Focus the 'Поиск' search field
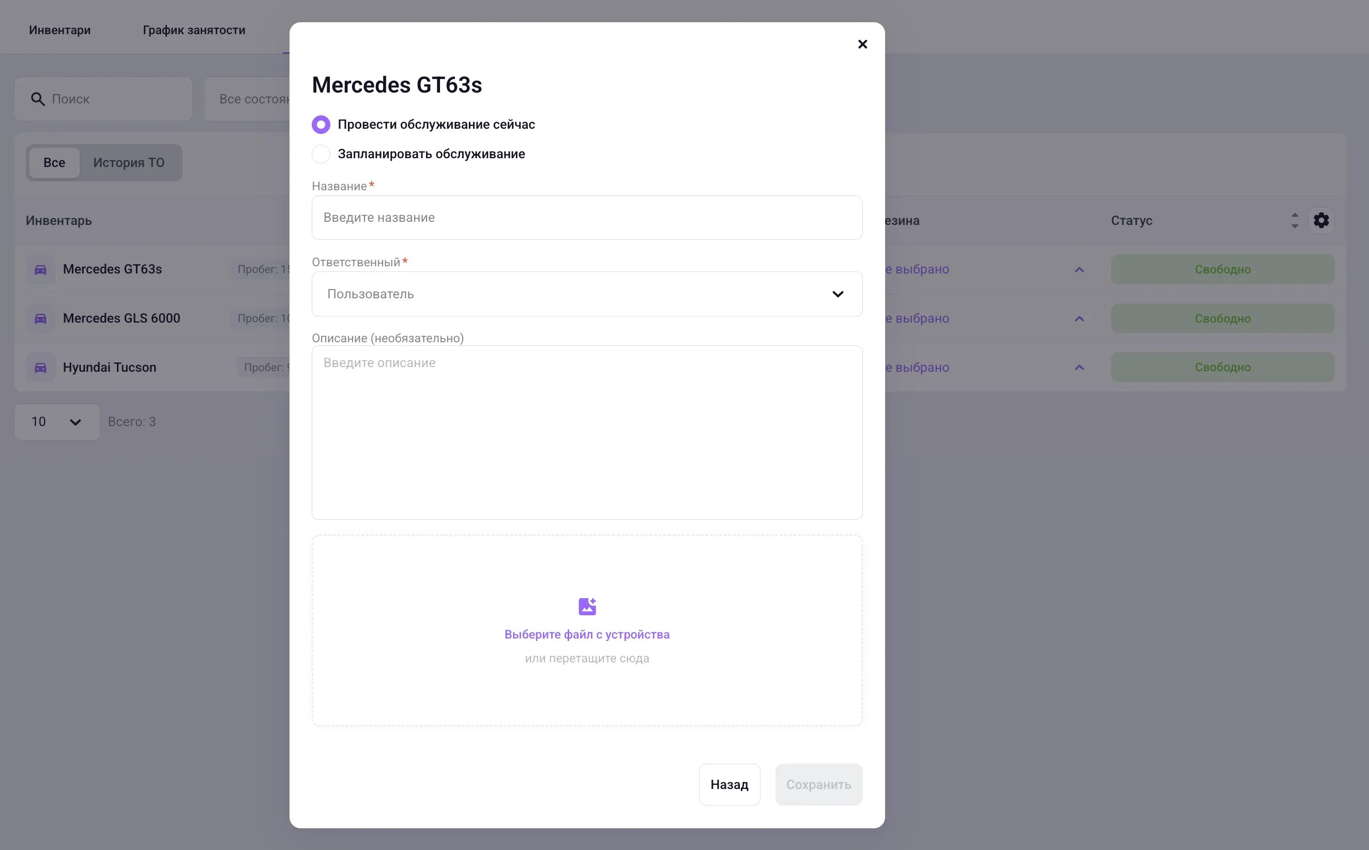 tap(103, 99)
